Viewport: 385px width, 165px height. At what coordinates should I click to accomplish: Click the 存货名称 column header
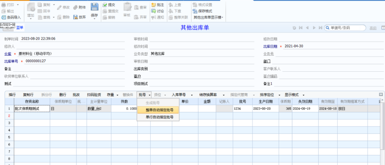coord(32,101)
